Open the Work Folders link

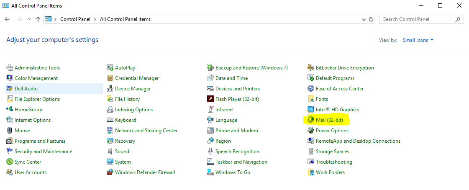click(330, 172)
